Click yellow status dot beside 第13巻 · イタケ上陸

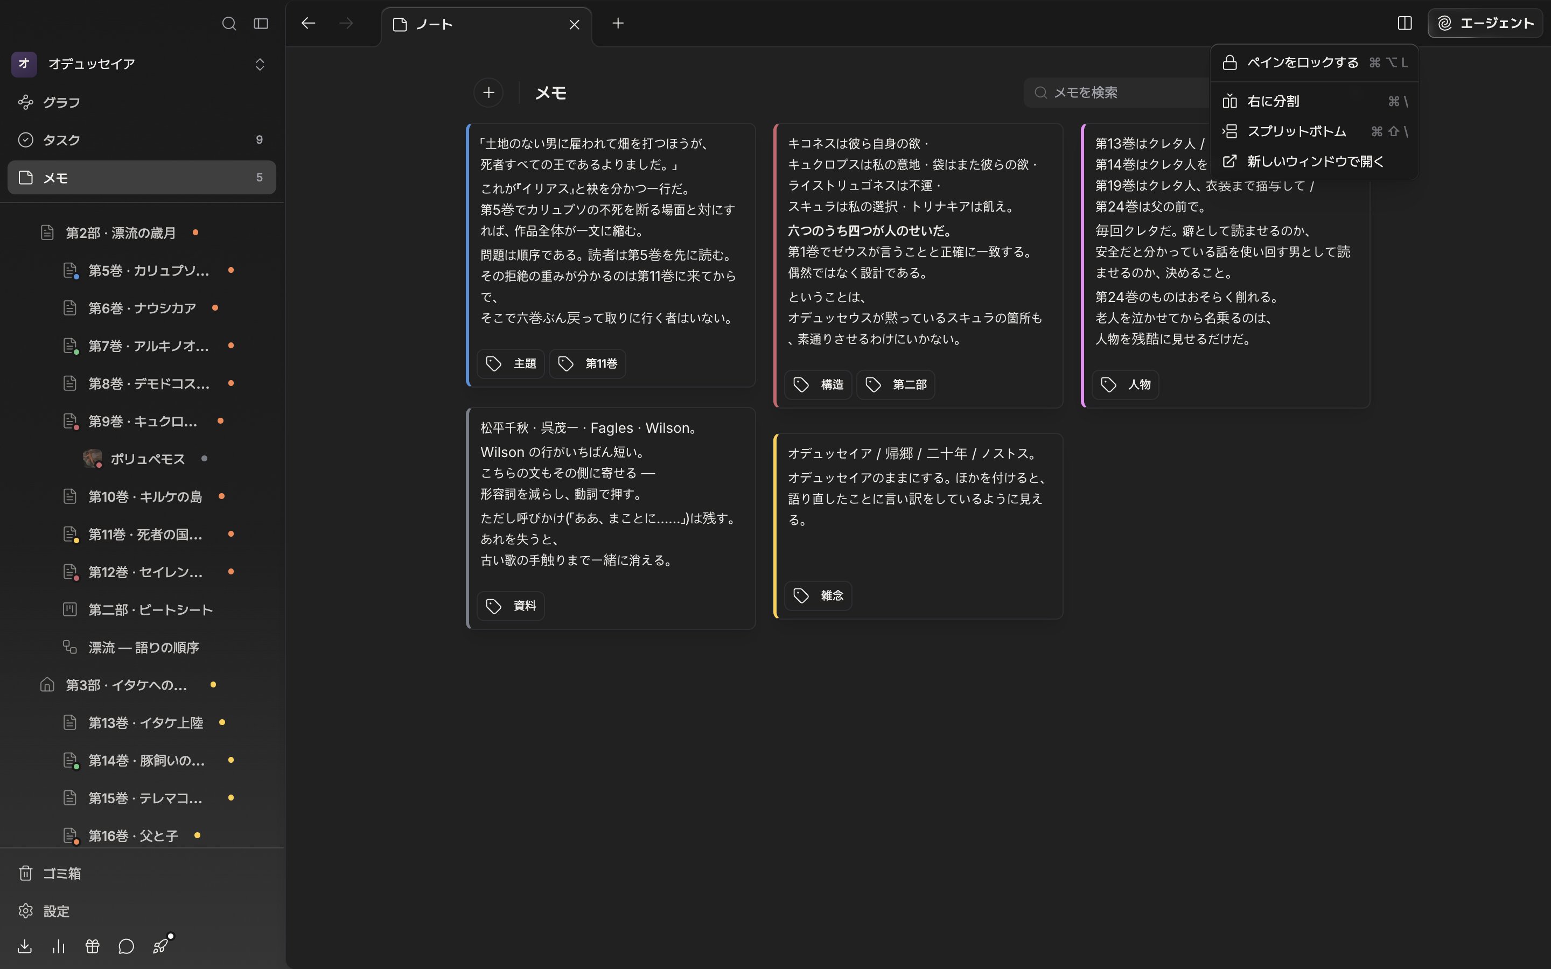click(222, 722)
